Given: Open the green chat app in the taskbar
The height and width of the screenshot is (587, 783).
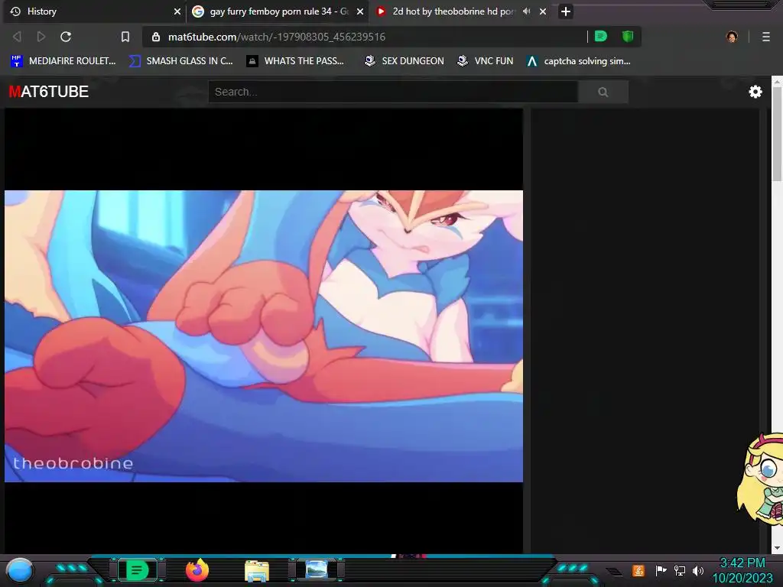Looking at the screenshot, I should (137, 570).
